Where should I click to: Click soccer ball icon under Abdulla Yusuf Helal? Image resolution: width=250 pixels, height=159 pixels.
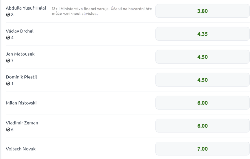coord(8,15)
